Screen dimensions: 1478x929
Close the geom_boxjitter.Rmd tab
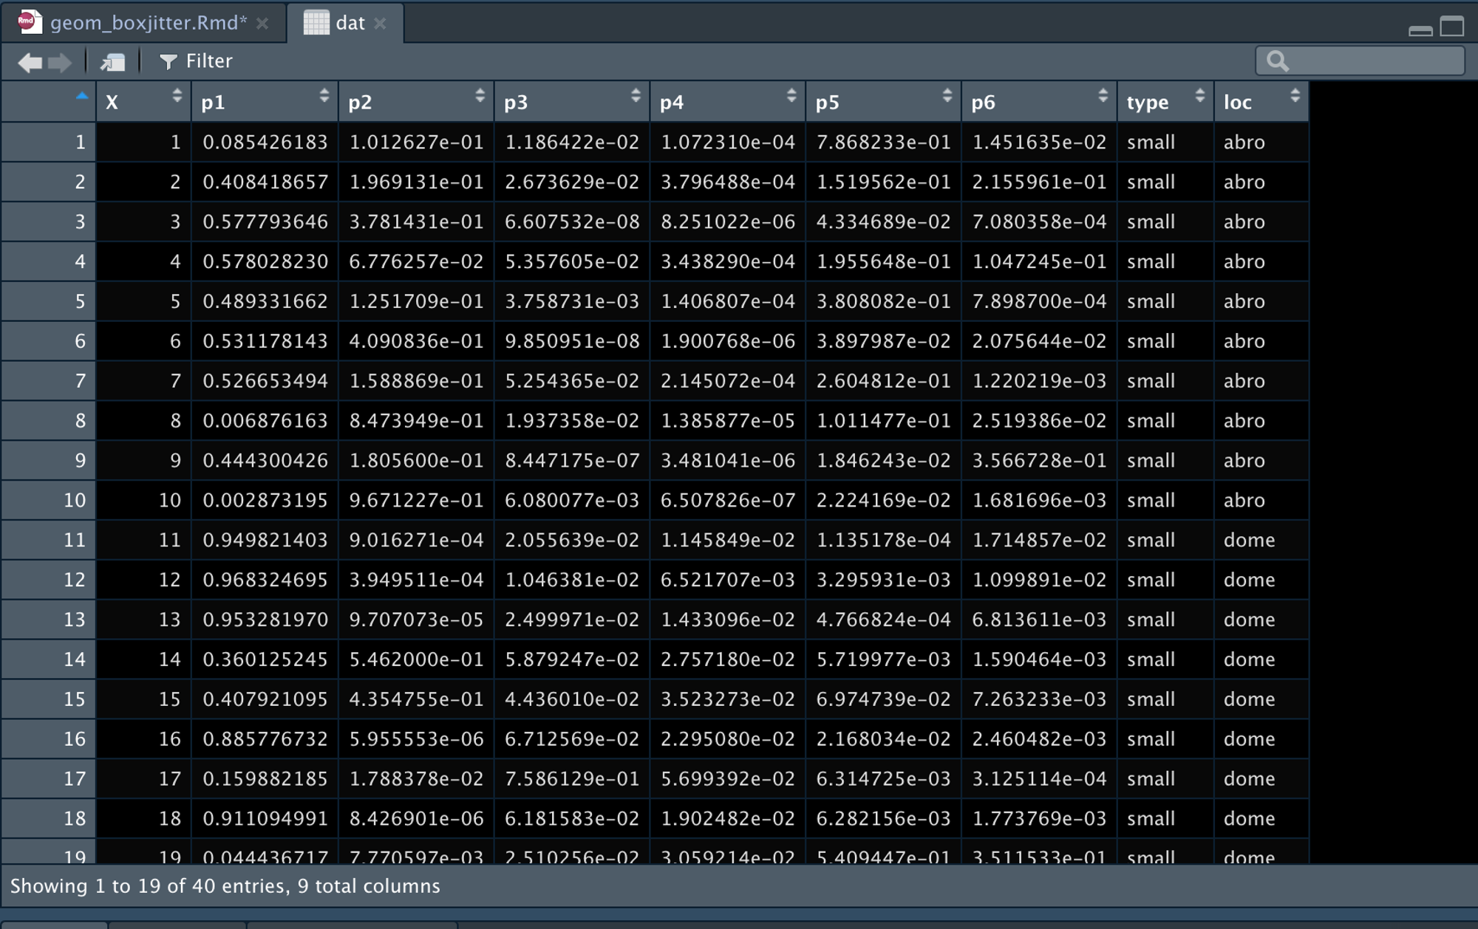262,24
